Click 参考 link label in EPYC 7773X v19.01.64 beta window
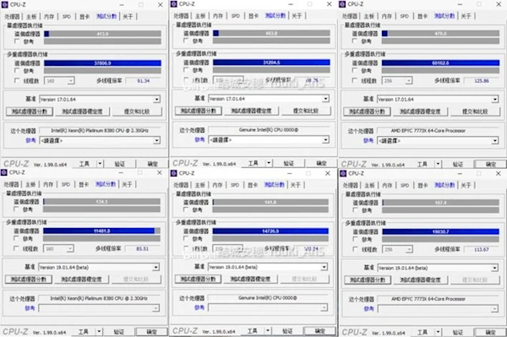 point(368,309)
